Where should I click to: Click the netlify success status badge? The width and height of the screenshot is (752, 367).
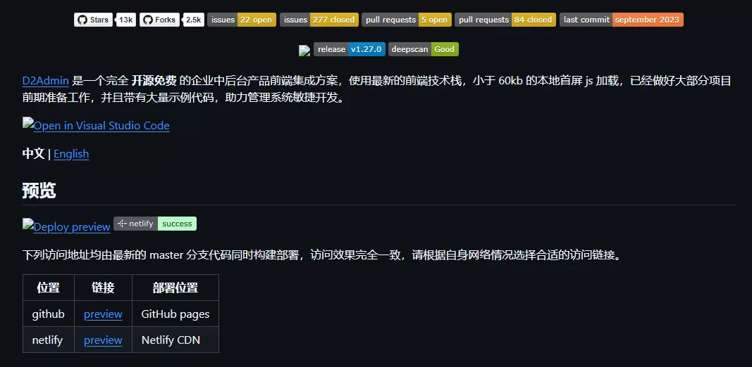[155, 224]
